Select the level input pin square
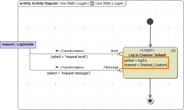184x110 pixels. tap(121, 54)
